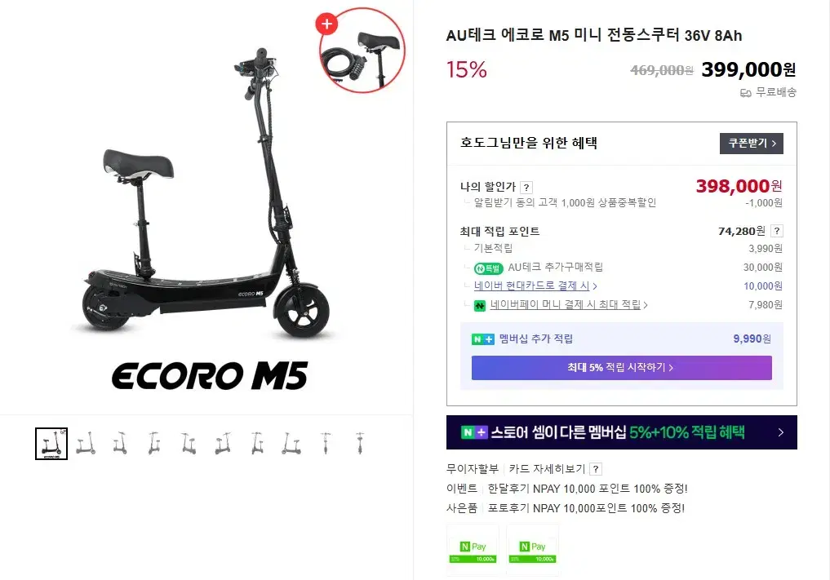Viewport: 830px width, 580px height.
Task: Select the second scooter thumbnail image
Action: (x=86, y=444)
